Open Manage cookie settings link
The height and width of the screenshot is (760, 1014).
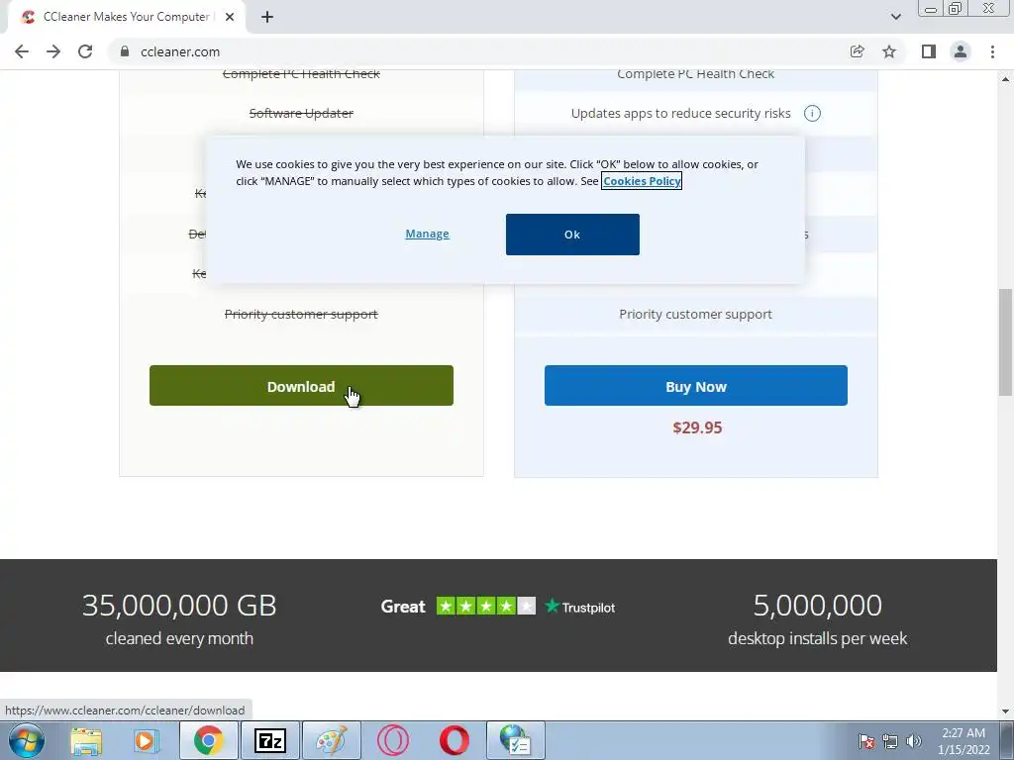(x=427, y=234)
